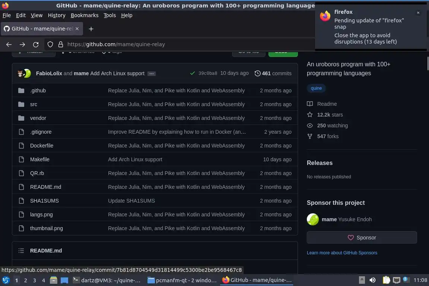429x286 pixels.
Task: Open the QR.rb file
Action: [37, 173]
